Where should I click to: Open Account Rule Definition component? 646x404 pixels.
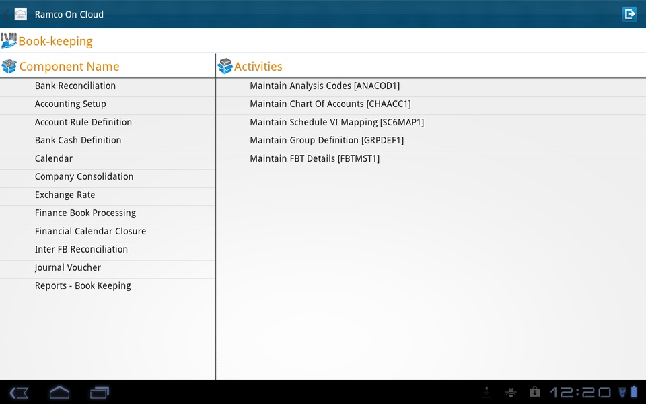[x=108, y=124]
